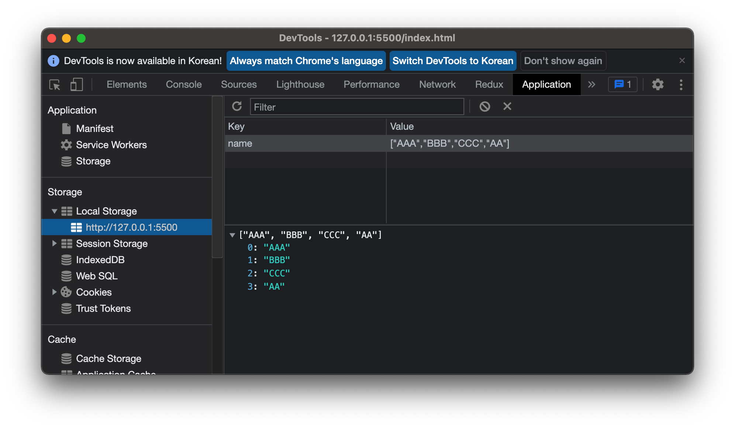This screenshot has height=429, width=735.
Task: Collapse the array preview triangle
Action: click(232, 235)
